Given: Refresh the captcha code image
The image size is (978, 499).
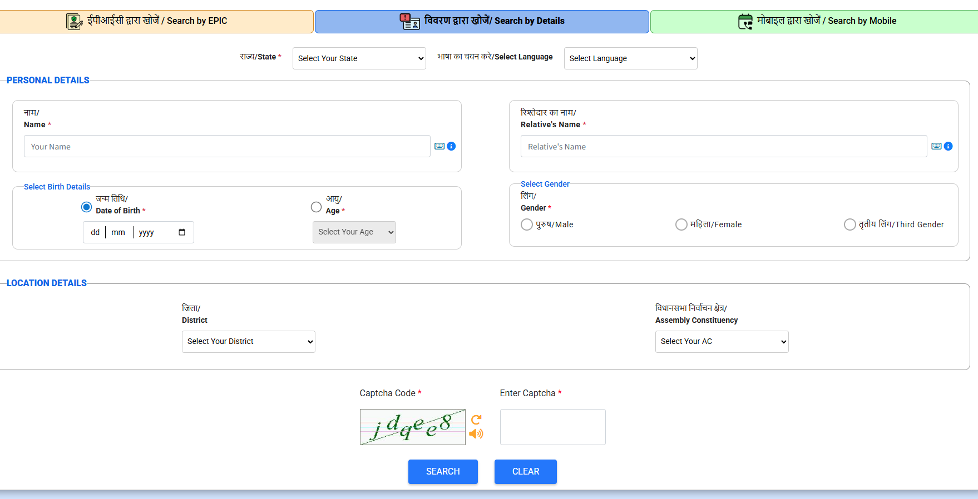Looking at the screenshot, I should coord(476,420).
